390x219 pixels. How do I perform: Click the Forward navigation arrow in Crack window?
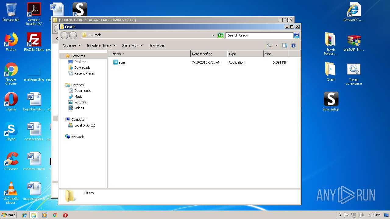point(73,35)
